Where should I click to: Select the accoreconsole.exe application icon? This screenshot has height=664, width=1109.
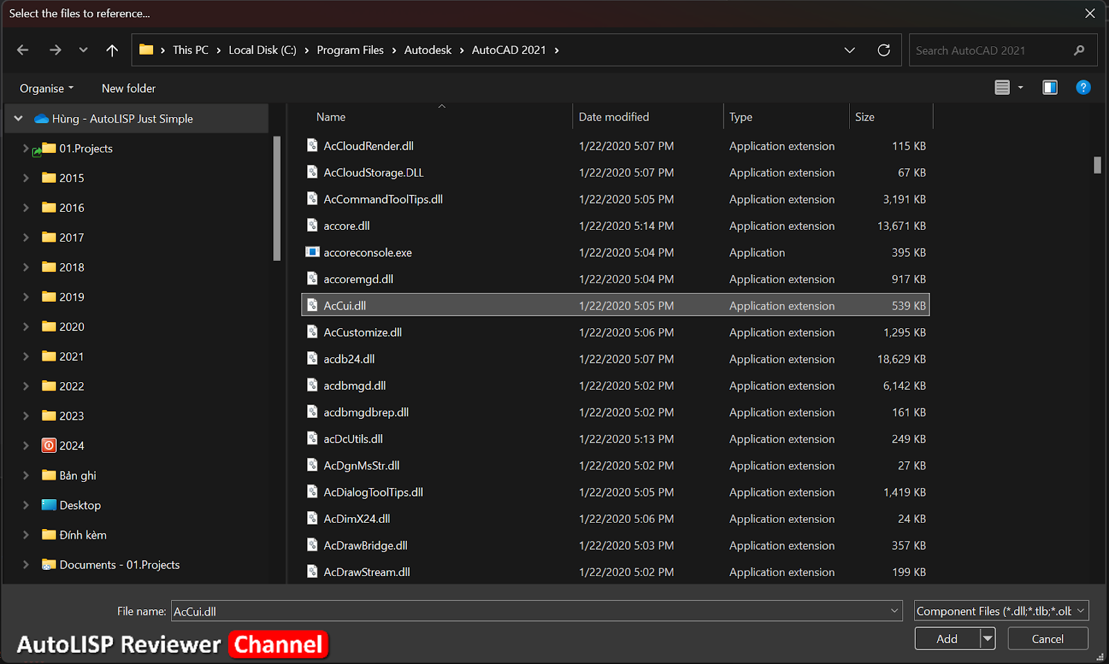(x=313, y=252)
